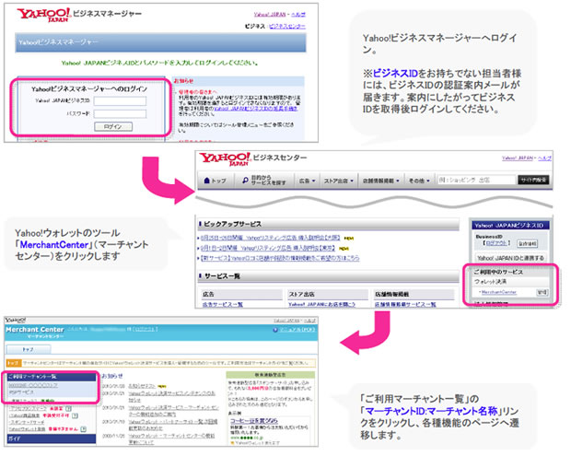Open the お知らせテスト news link
The image size is (571, 456).
(142, 386)
